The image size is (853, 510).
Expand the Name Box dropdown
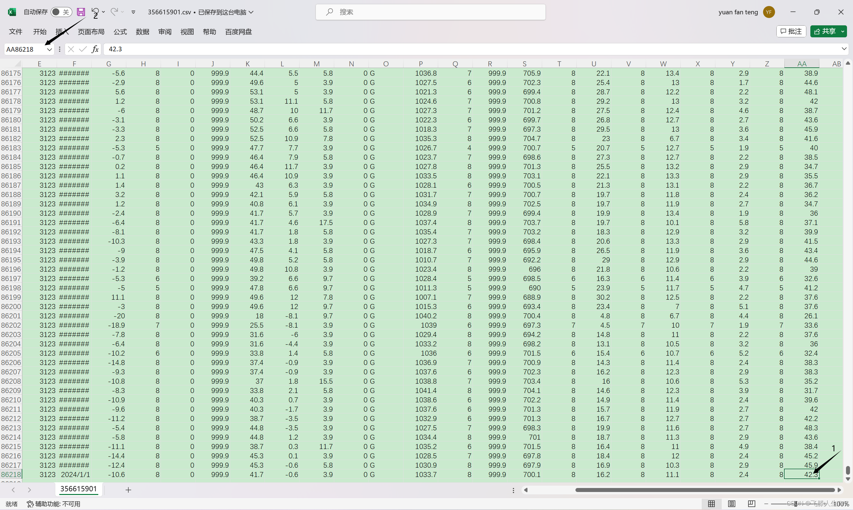point(49,49)
